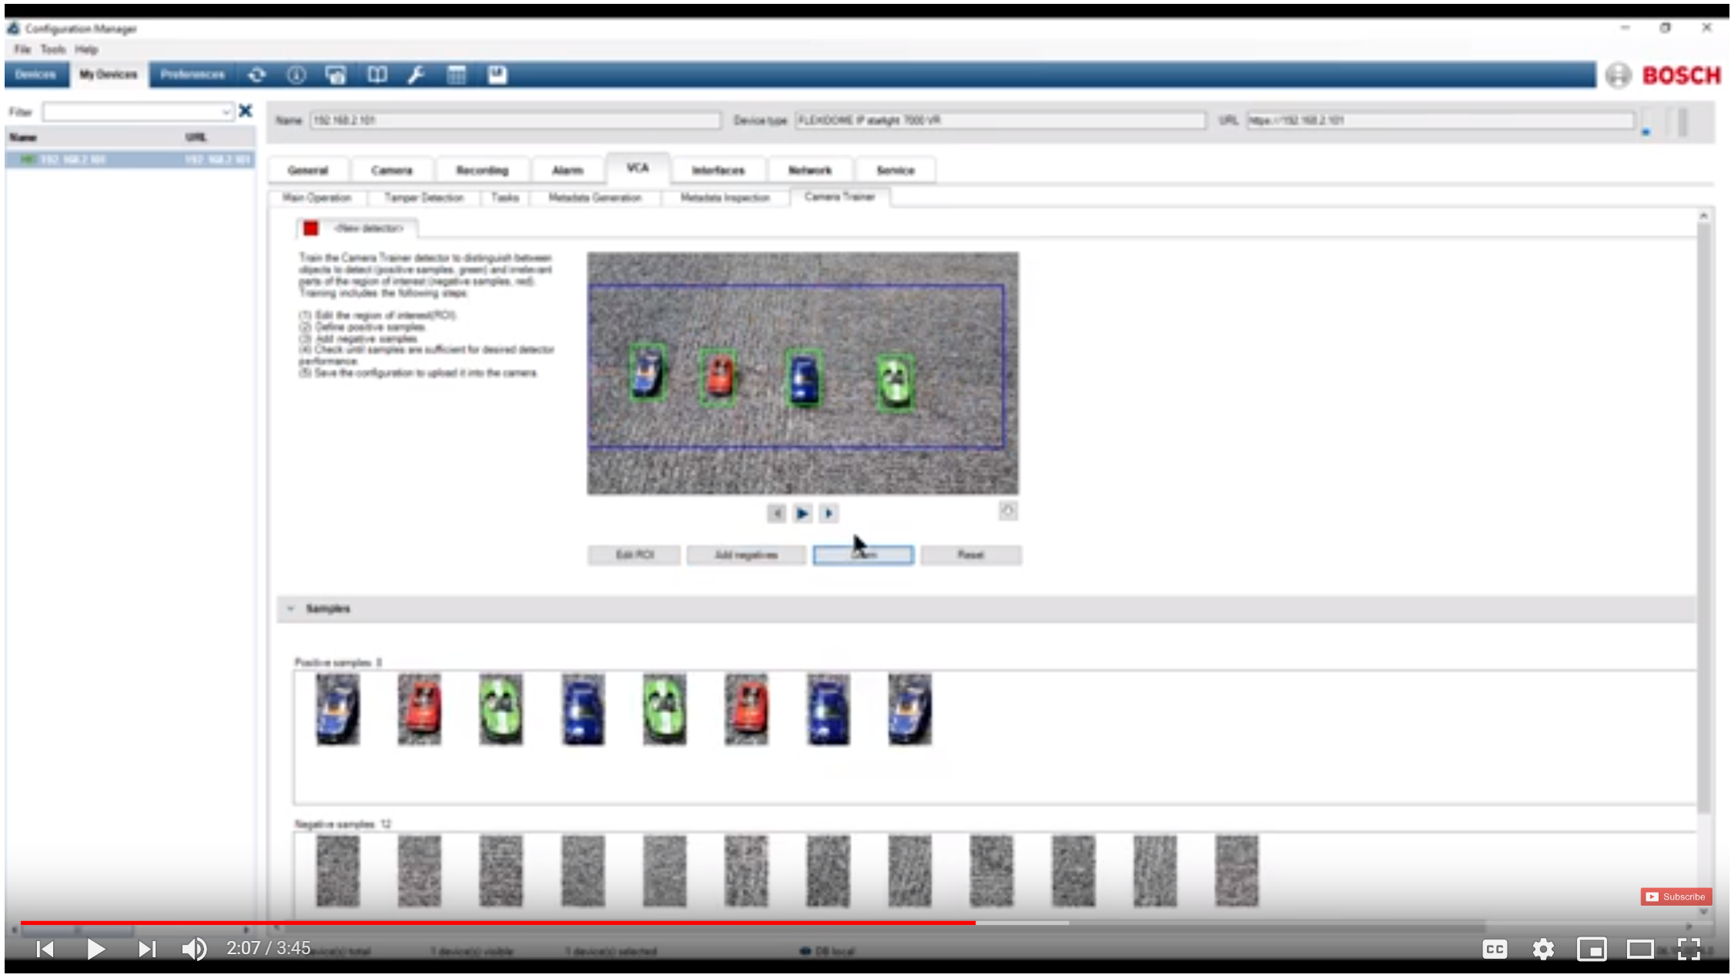The width and height of the screenshot is (1731, 978).
Task: Switch to the Camera Trainer tab
Action: tap(841, 198)
